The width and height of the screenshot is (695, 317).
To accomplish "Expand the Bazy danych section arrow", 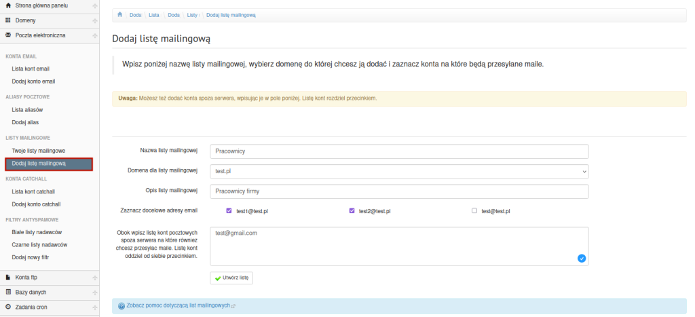I will click(x=94, y=292).
